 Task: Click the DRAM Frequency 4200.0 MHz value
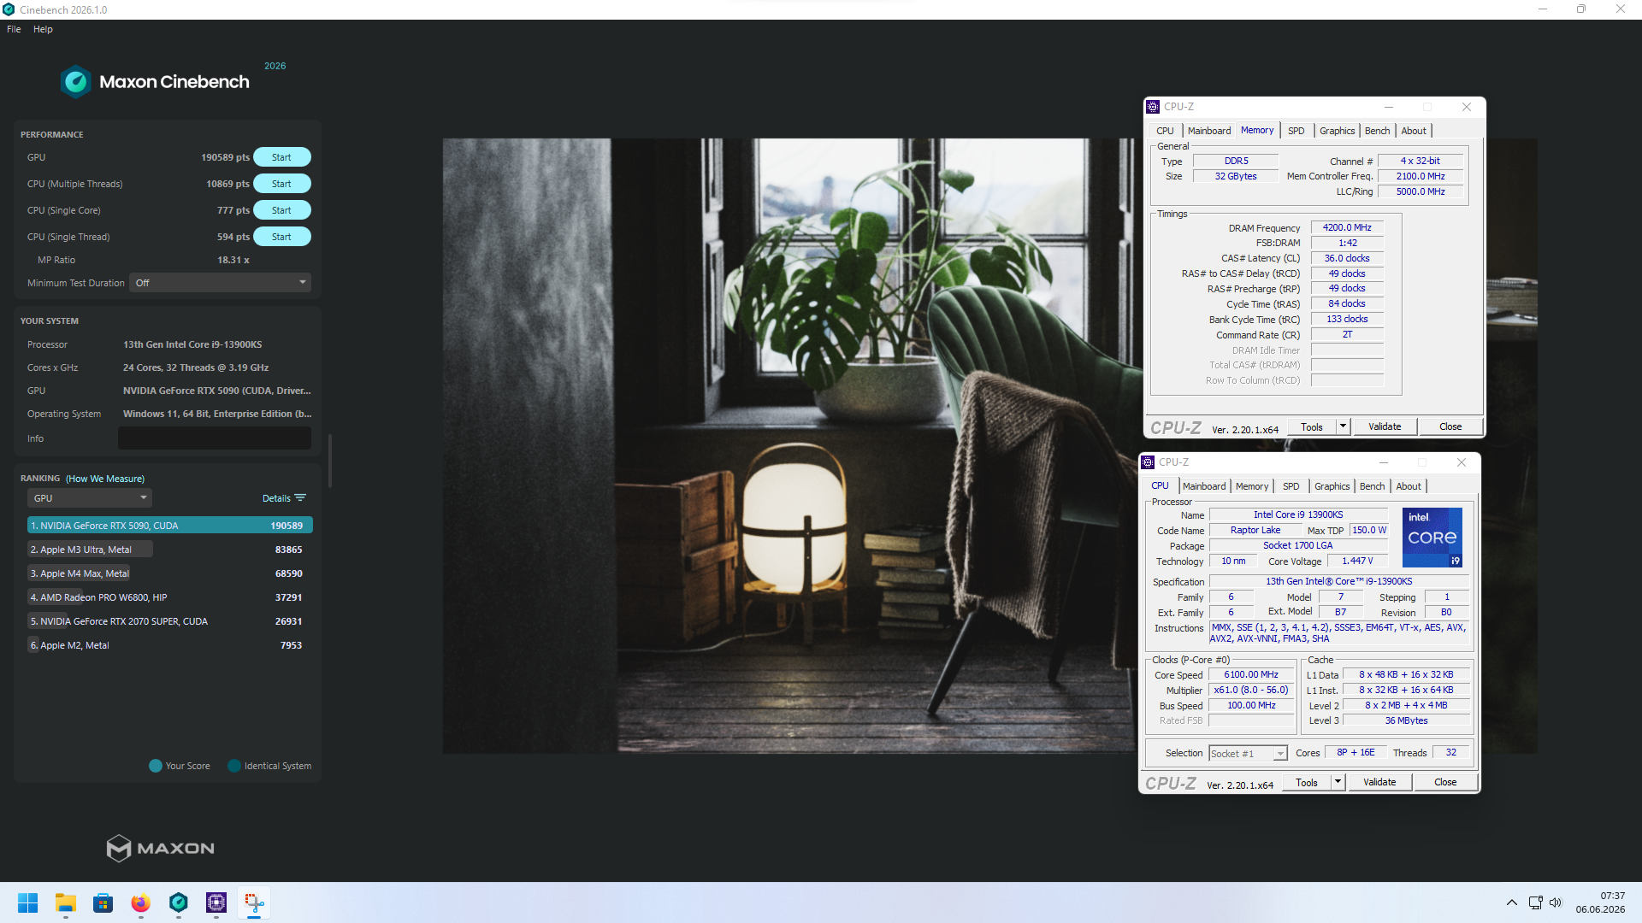[1347, 228]
